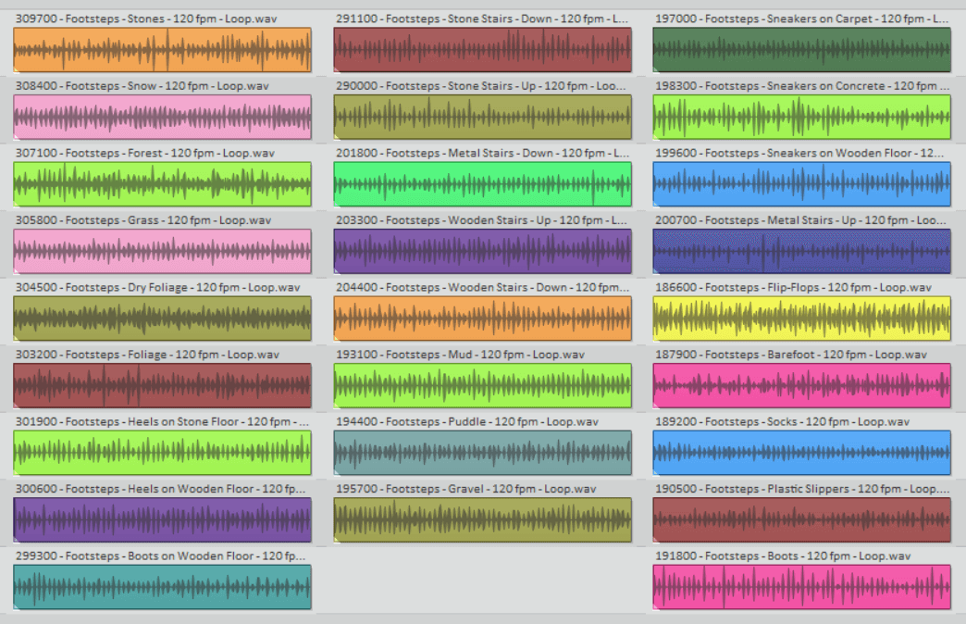Screen dimensions: 966x624
Task: Pick the Metal Stairs Up waveform clip
Action: 801,251
